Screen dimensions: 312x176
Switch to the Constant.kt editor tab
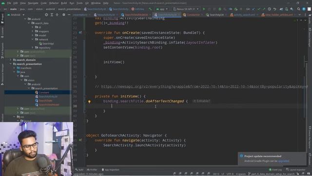191,15
